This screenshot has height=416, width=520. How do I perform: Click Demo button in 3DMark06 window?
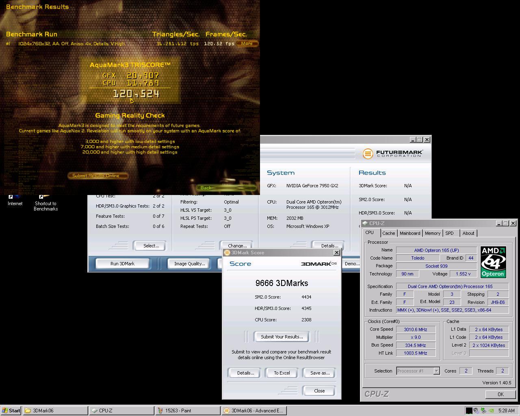tap(352, 264)
